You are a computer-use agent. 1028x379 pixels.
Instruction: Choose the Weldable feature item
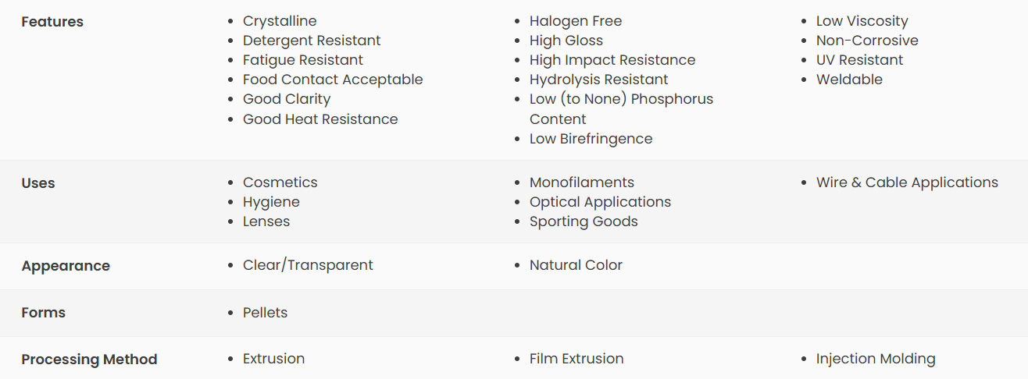tap(849, 80)
